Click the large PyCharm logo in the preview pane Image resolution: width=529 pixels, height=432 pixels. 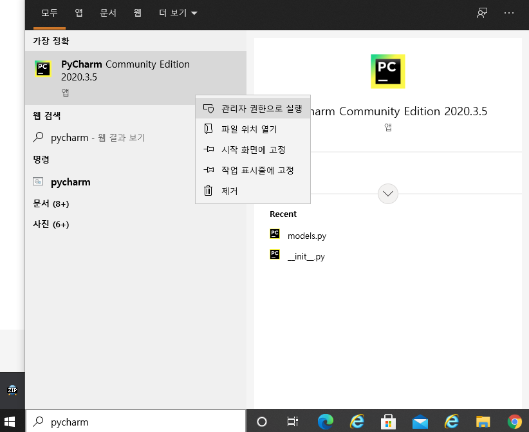click(387, 71)
